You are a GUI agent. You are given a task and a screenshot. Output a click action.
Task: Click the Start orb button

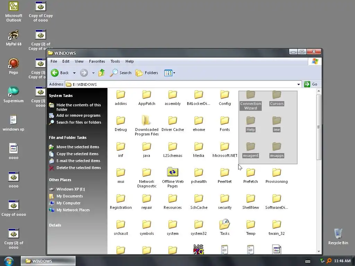tap(9, 261)
